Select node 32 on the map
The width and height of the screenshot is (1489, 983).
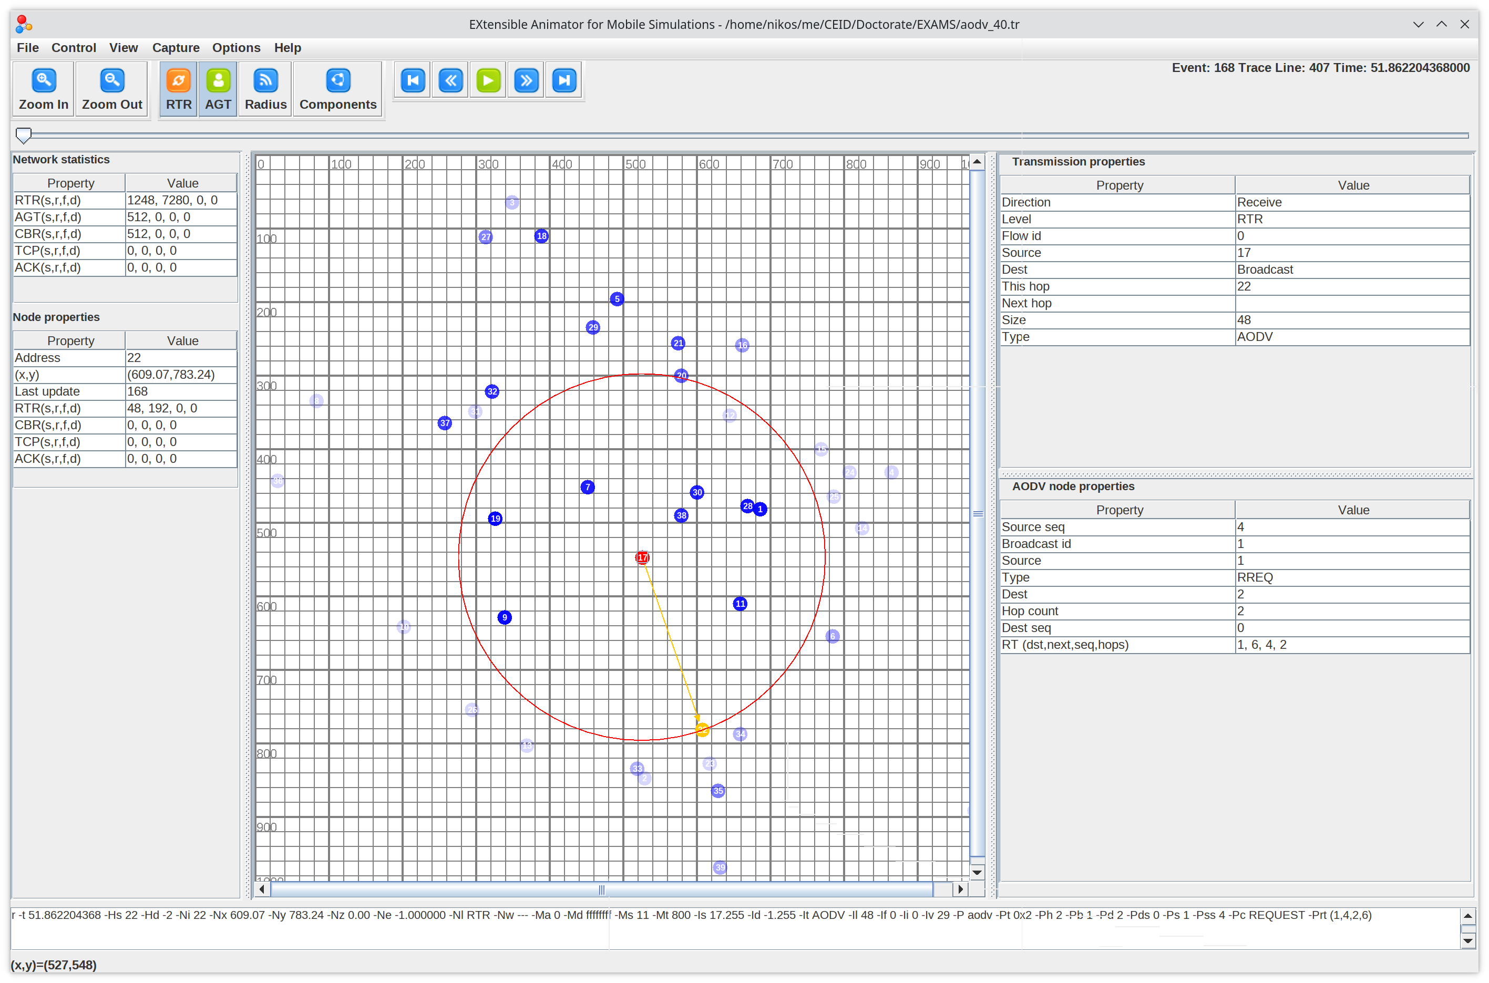[492, 392]
